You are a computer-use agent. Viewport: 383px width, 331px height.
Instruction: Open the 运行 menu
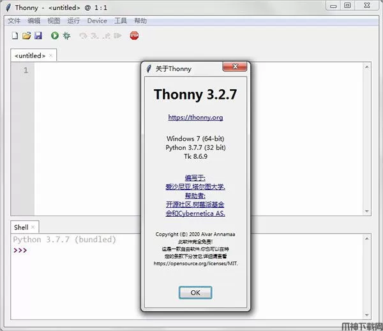point(73,21)
